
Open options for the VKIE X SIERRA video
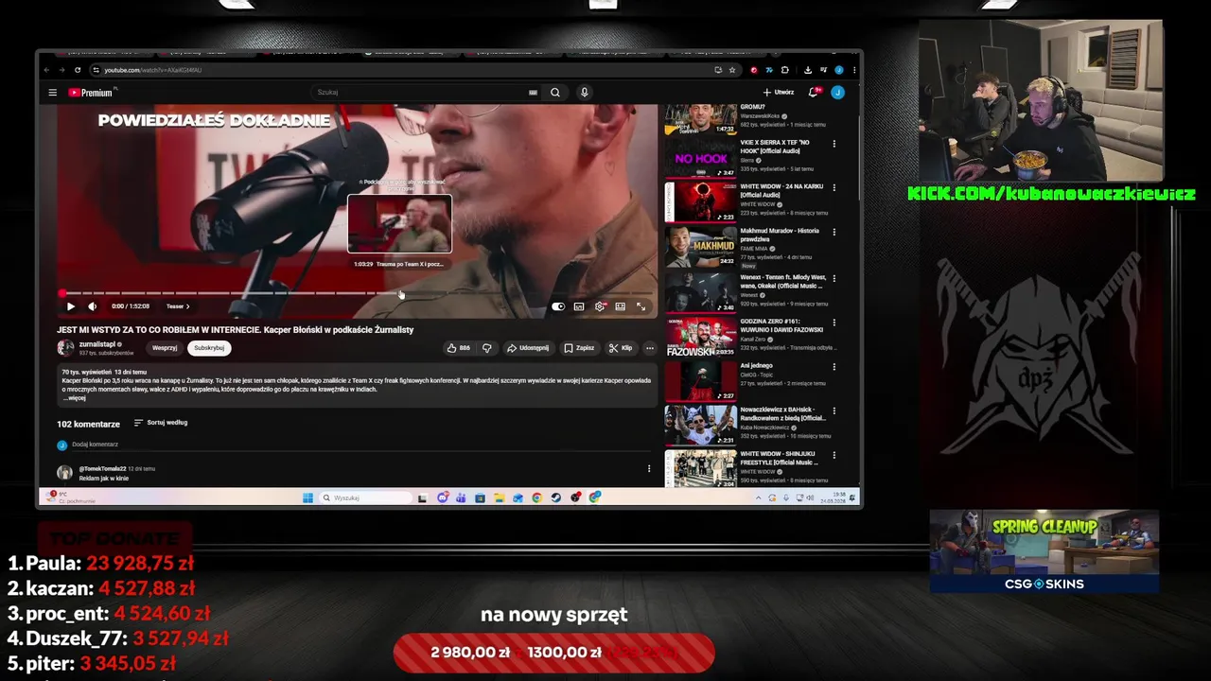point(834,144)
